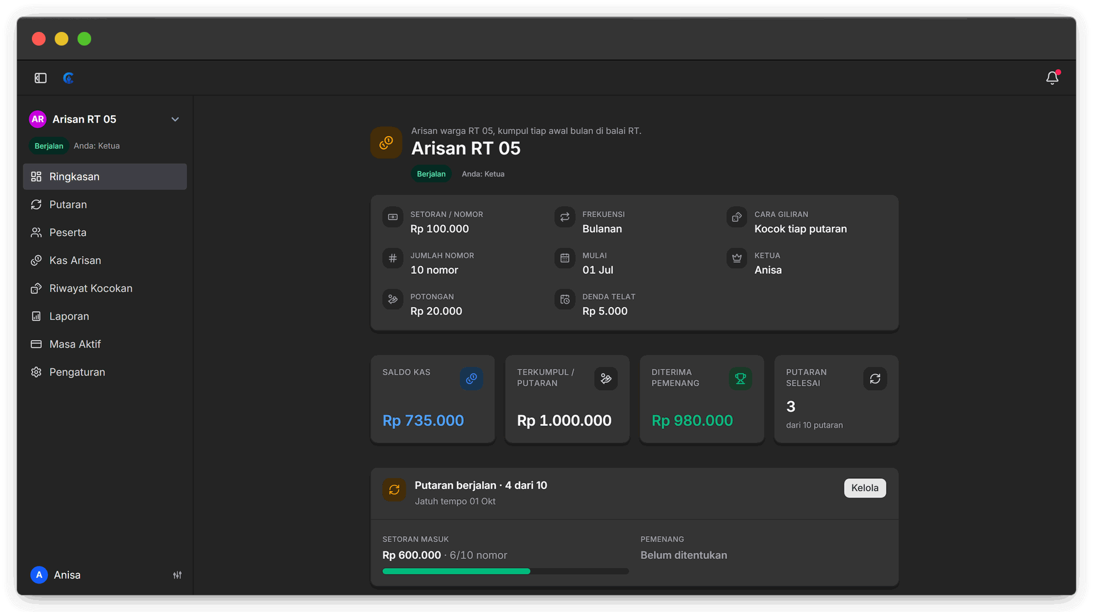The height and width of the screenshot is (612, 1093).
Task: Click the orange Putaran berjalan icon
Action: (x=394, y=489)
